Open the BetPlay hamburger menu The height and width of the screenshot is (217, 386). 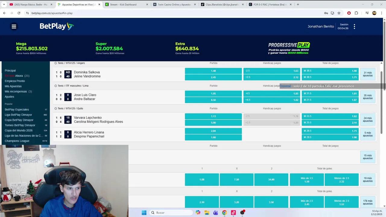point(14,27)
